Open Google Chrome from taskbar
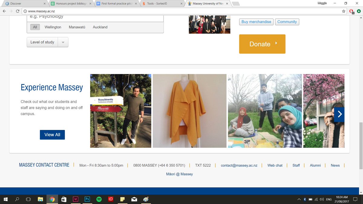Viewport: 363px width, 204px height. point(52,199)
